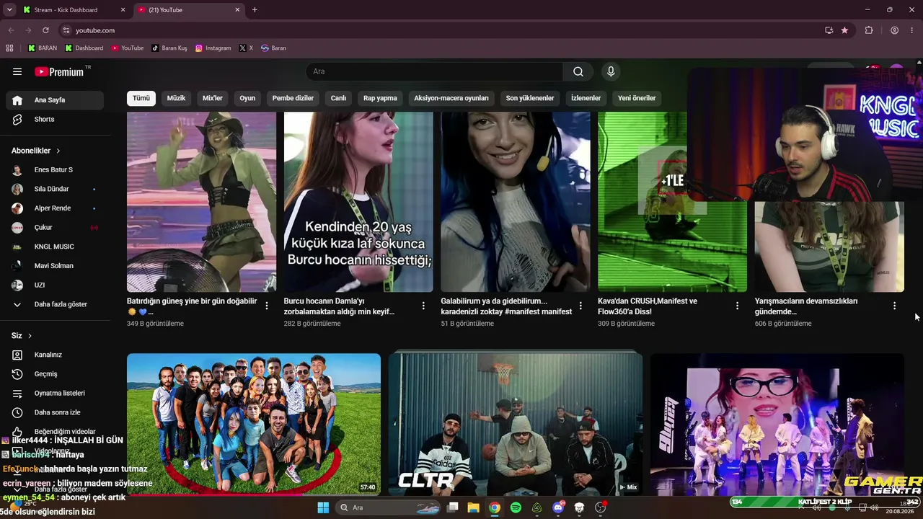The height and width of the screenshot is (519, 923).
Task: Select the Canlı filter chip
Action: click(x=338, y=98)
